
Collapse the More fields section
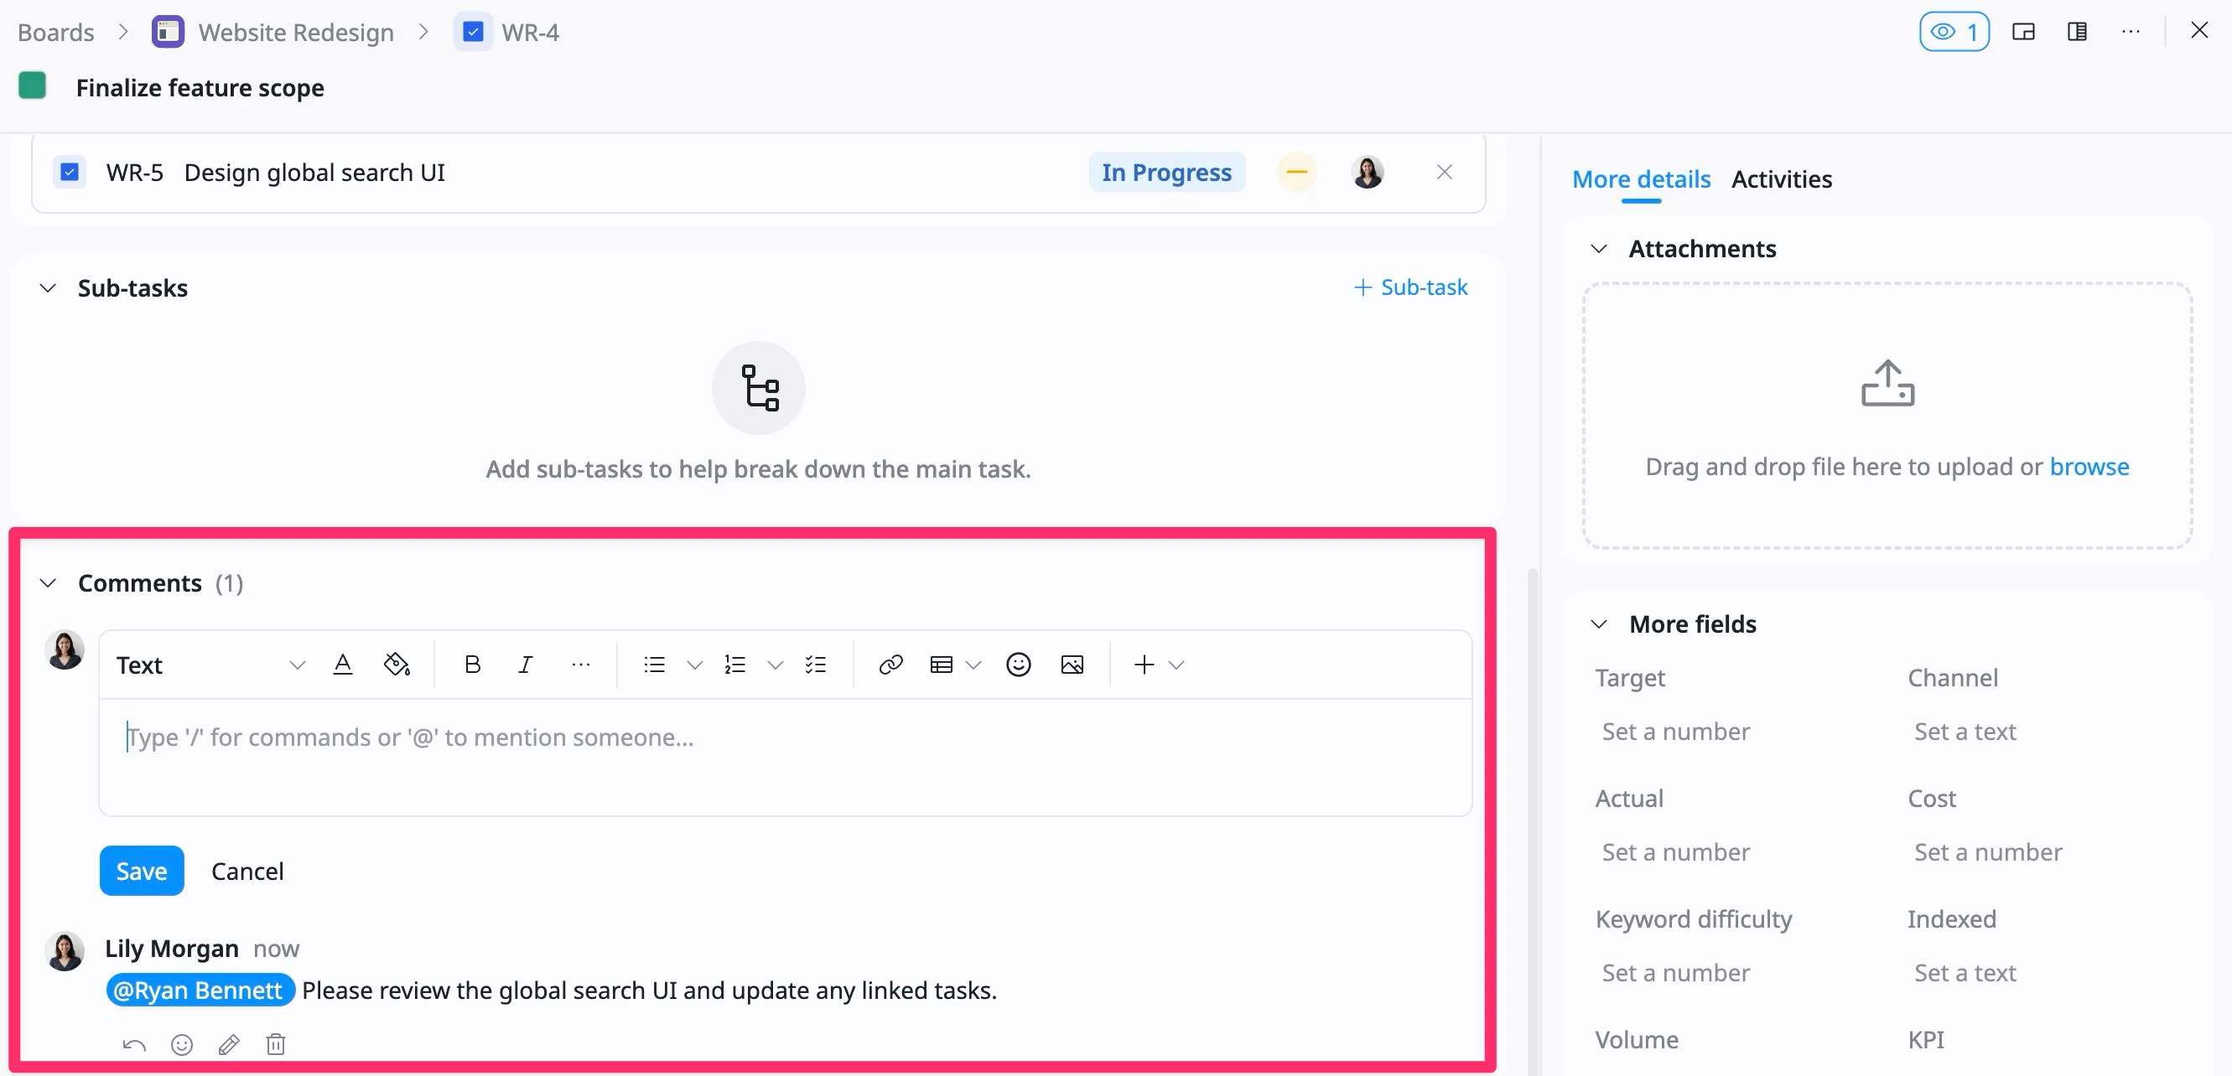(x=1599, y=624)
